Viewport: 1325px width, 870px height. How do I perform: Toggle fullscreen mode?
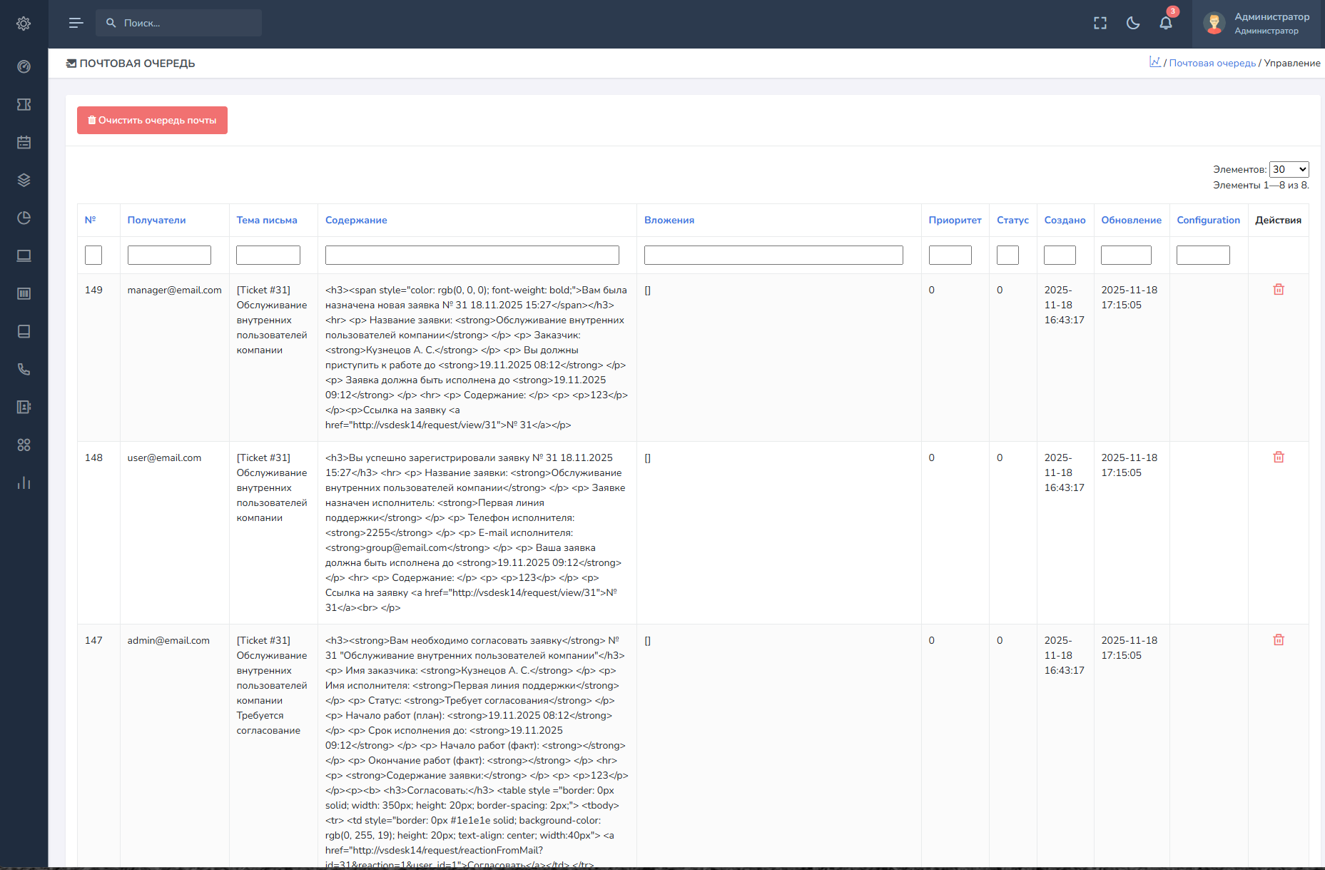(1100, 23)
